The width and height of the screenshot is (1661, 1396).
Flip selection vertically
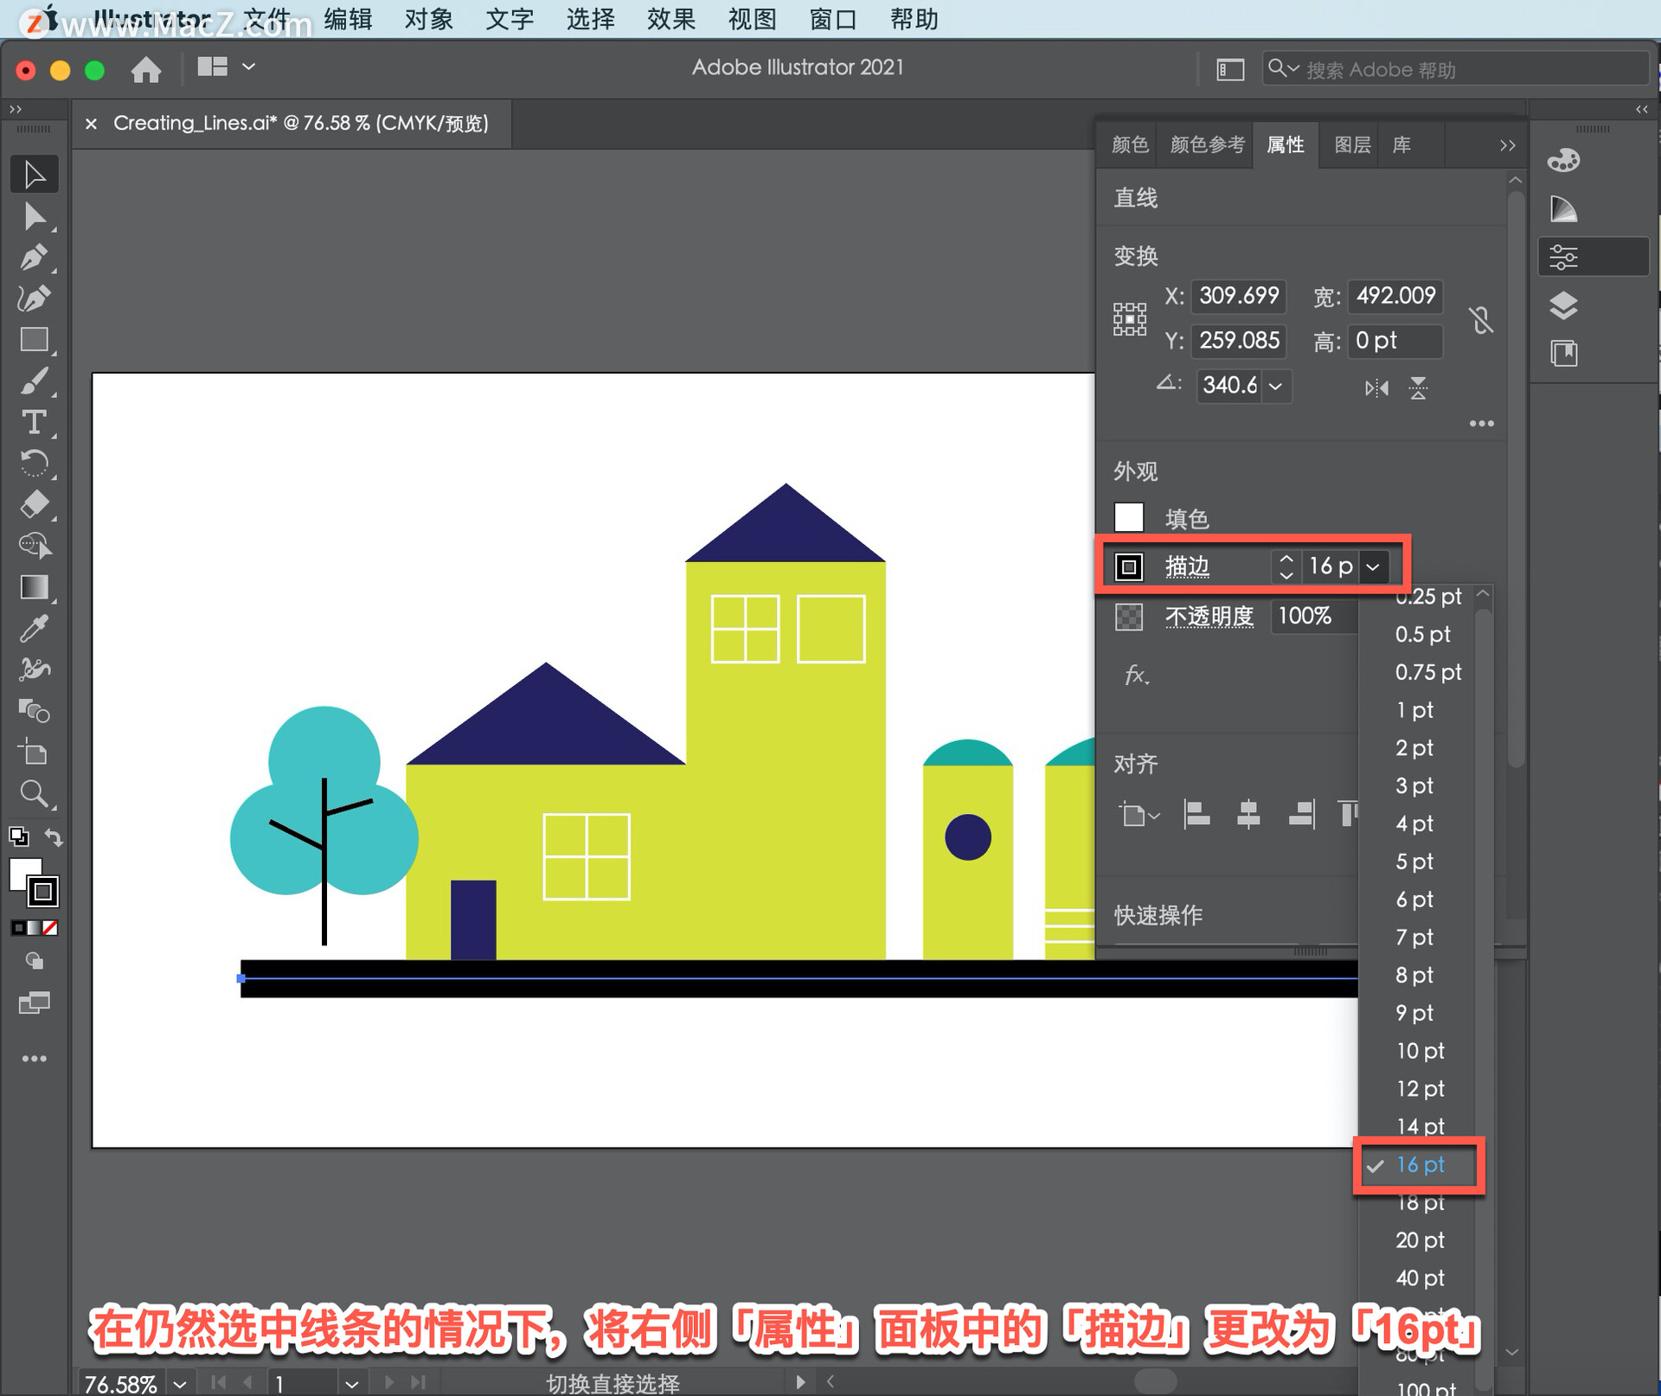point(1418,388)
